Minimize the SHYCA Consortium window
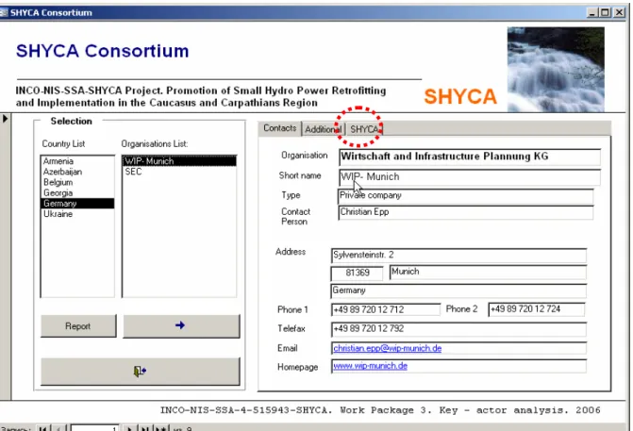This screenshot has height=431, width=633. 592,12
